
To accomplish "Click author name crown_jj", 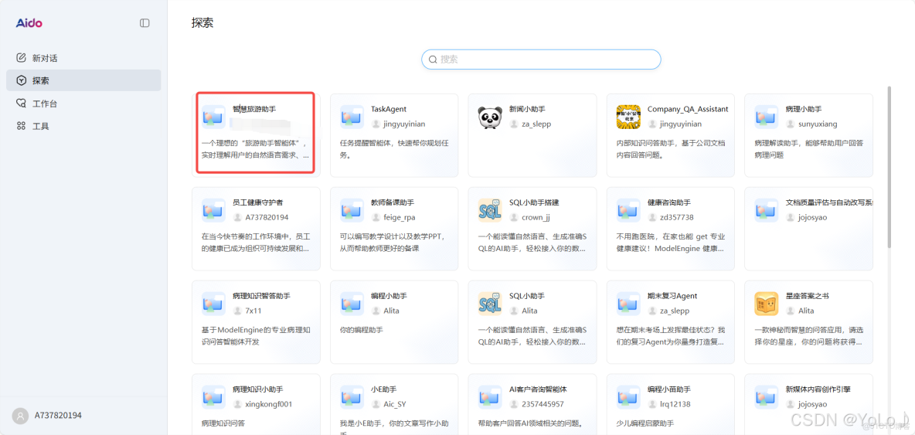I will pos(536,217).
